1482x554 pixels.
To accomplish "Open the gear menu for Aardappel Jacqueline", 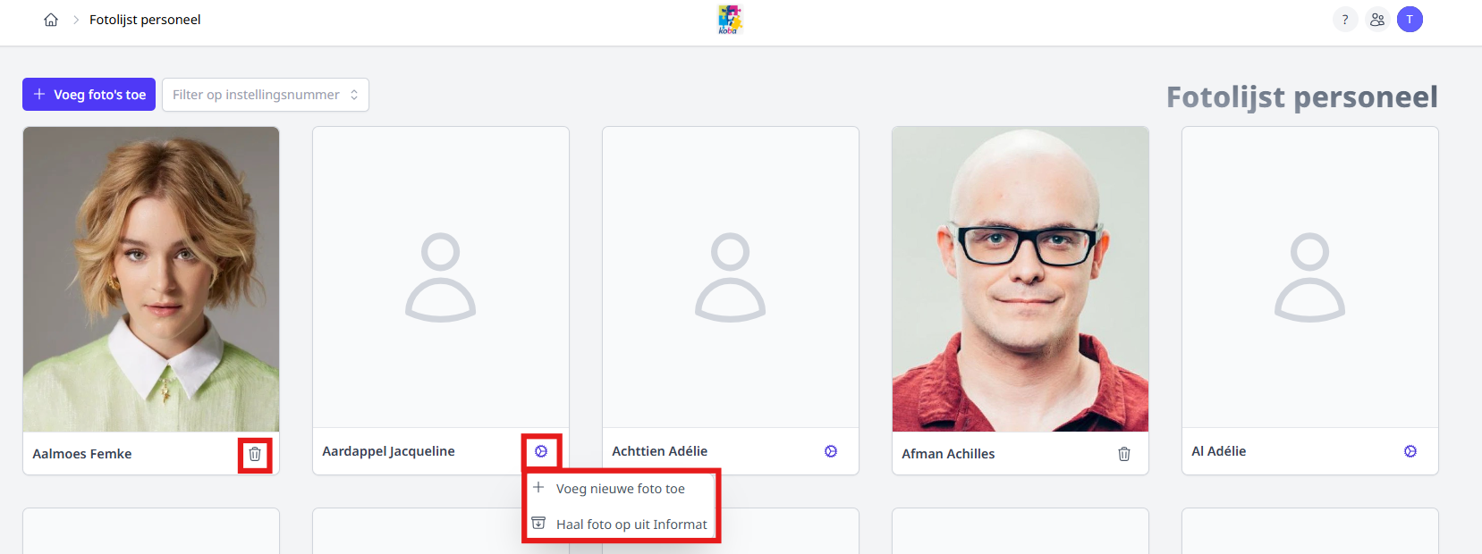I will click(x=541, y=451).
